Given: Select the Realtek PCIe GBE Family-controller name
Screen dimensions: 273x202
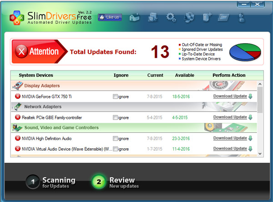Looking at the screenshot, I should tap(52, 117).
